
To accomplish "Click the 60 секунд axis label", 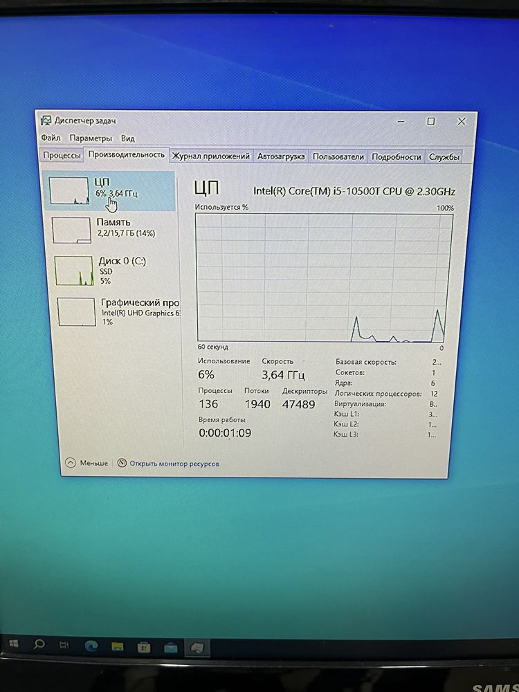I will tap(212, 347).
